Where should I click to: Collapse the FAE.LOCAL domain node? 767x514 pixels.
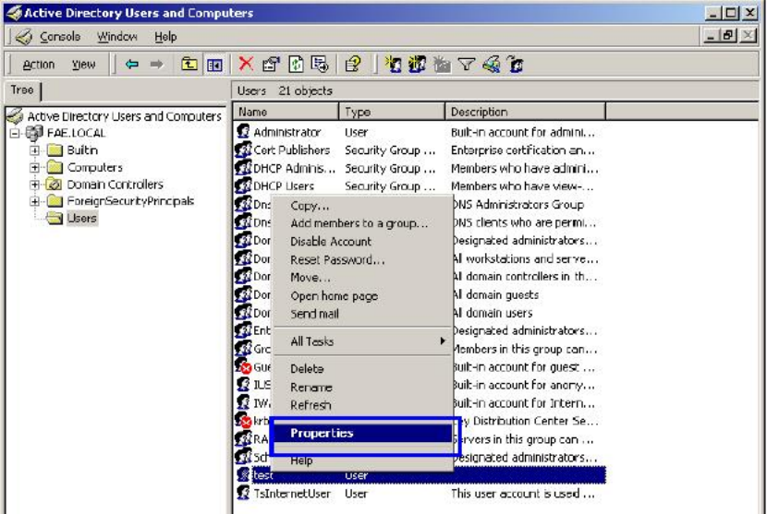(x=15, y=133)
